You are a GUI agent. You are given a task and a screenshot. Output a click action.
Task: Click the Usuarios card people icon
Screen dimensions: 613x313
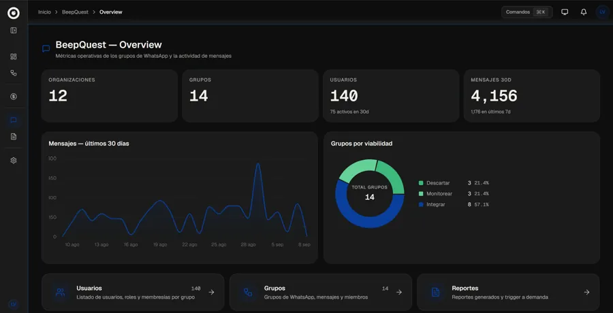60,292
